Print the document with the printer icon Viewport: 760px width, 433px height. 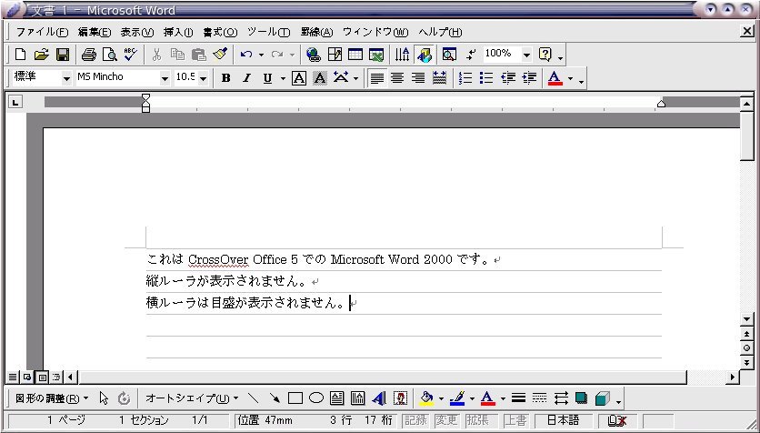point(89,55)
